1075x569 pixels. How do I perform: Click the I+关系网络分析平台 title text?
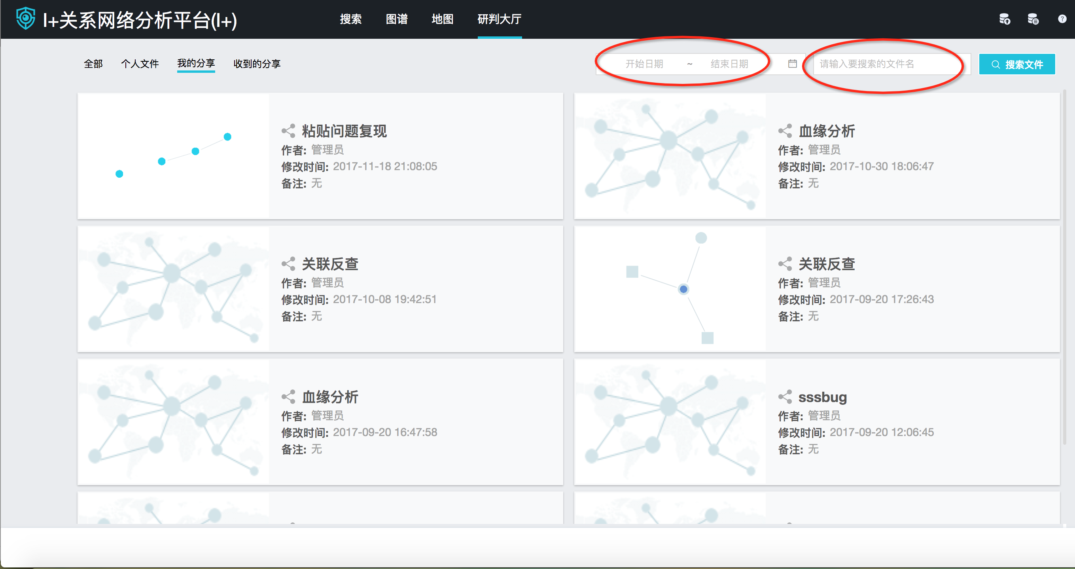(140, 20)
